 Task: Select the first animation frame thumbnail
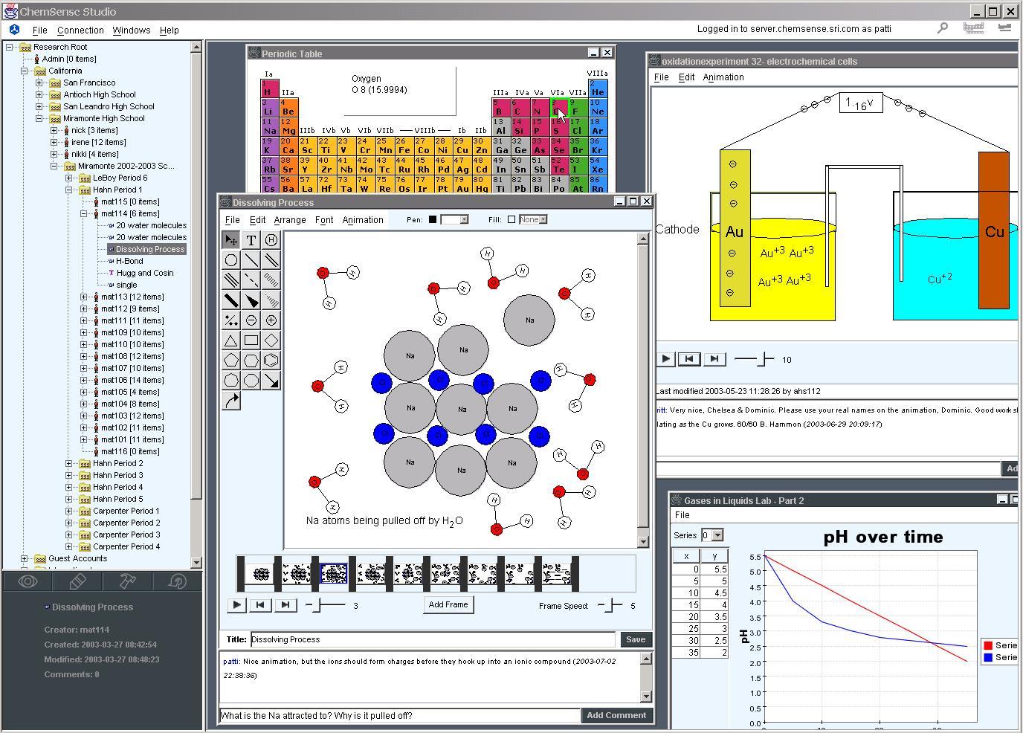point(260,574)
